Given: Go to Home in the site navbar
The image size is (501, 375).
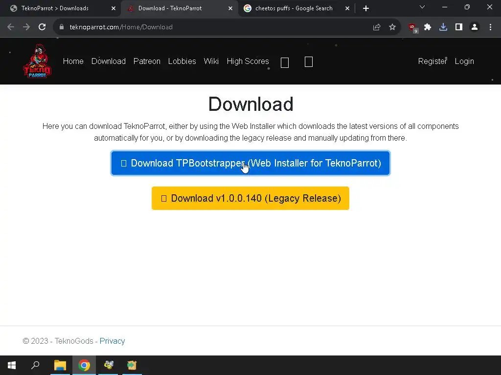Looking at the screenshot, I should point(73,61).
